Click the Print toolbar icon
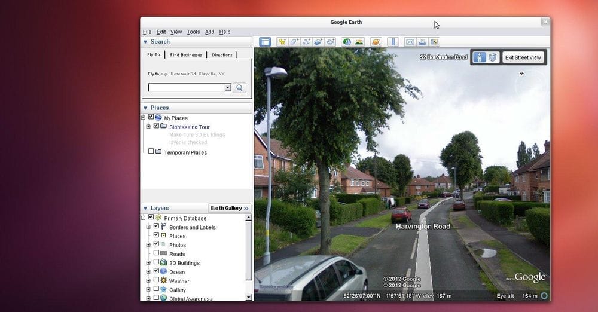 coord(422,42)
